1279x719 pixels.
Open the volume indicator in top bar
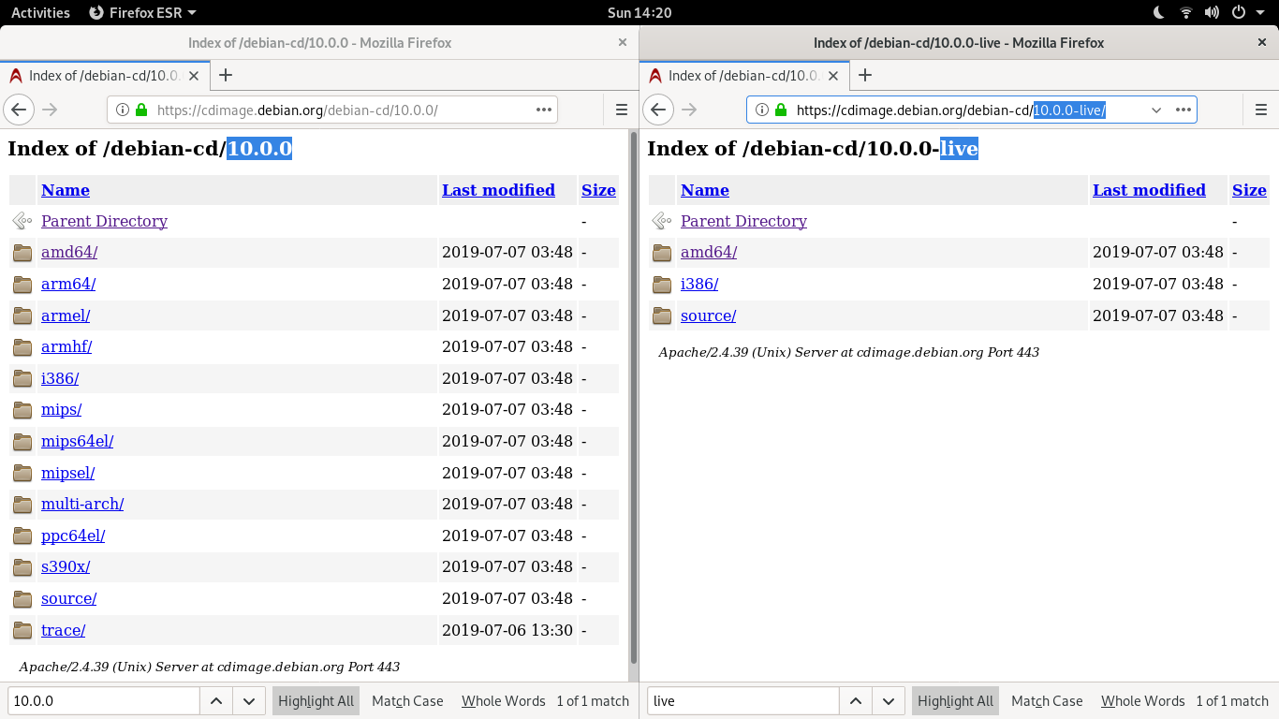pos(1213,12)
